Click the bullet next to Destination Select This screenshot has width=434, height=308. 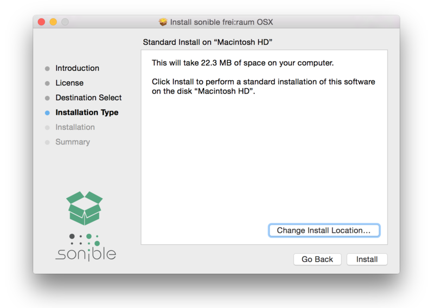[x=47, y=98]
